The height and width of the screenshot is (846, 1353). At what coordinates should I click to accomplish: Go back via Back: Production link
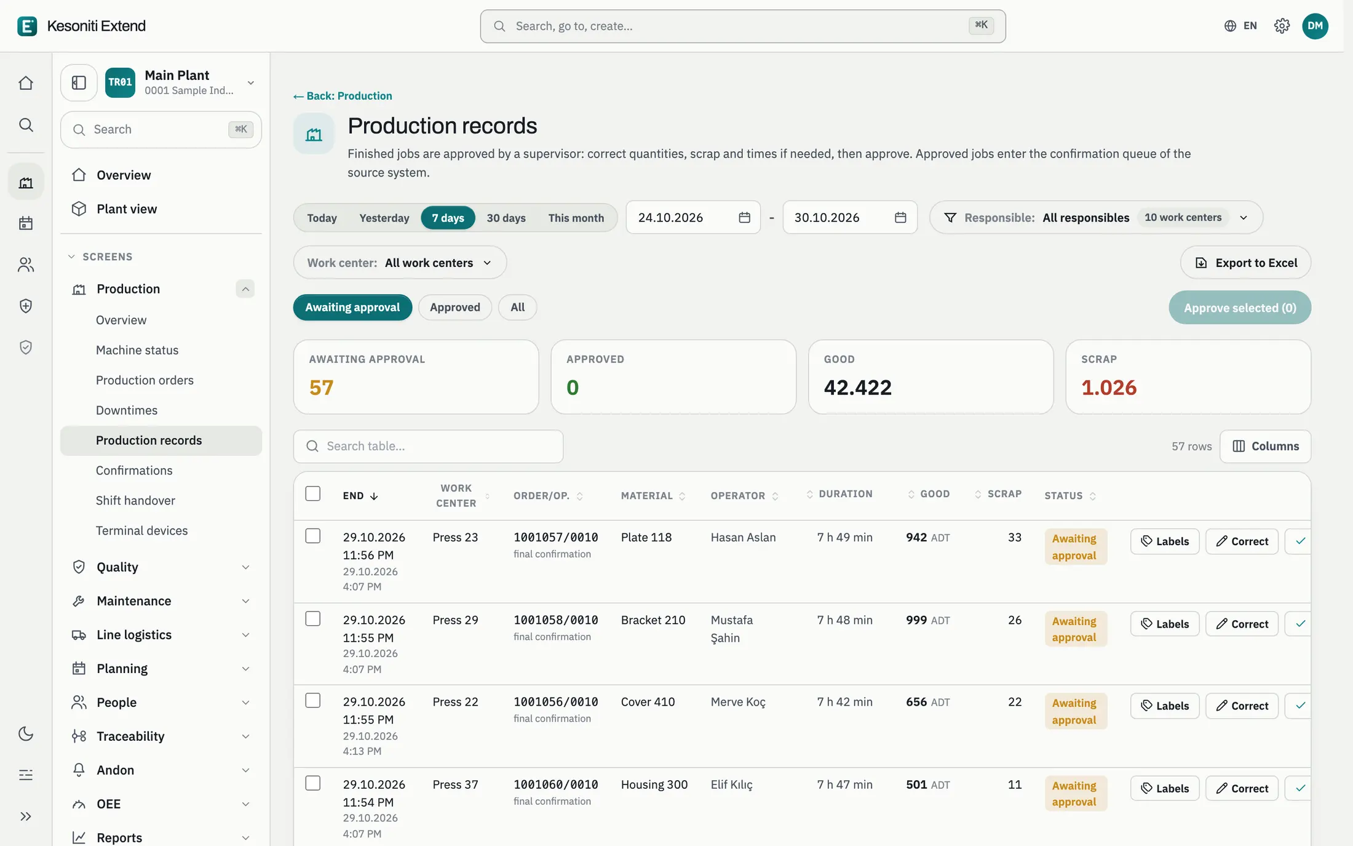(x=343, y=96)
